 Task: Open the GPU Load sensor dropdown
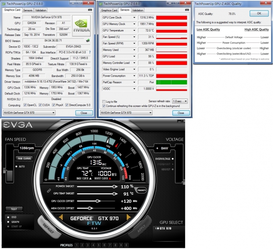coord(134,56)
